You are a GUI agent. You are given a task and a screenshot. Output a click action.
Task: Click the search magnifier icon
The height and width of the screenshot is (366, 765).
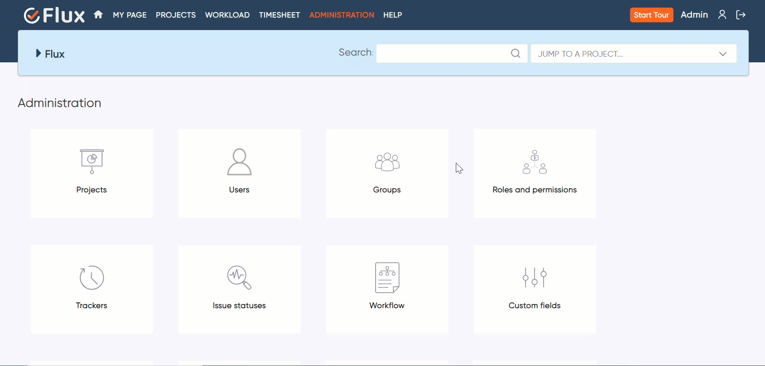click(515, 53)
